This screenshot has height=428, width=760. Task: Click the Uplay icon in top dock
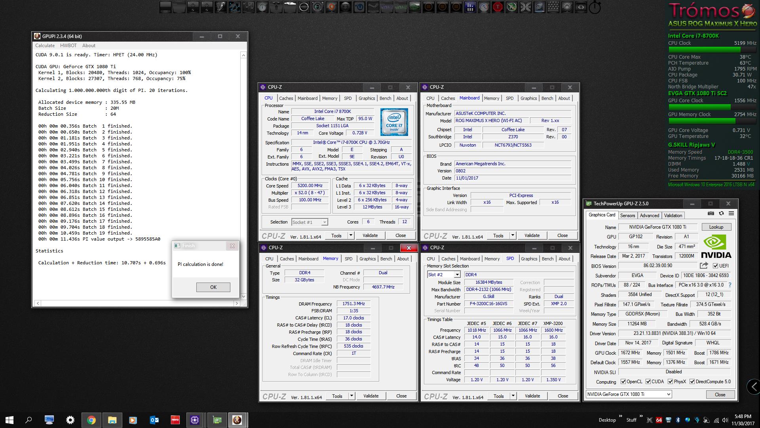359,7
